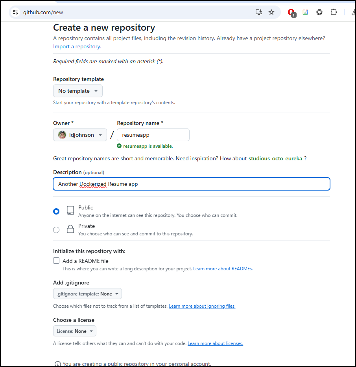Open the License: None dropdown
This screenshot has height=367, width=356.
74,331
